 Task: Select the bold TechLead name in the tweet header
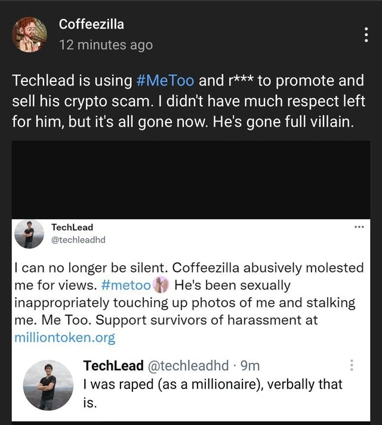72,227
